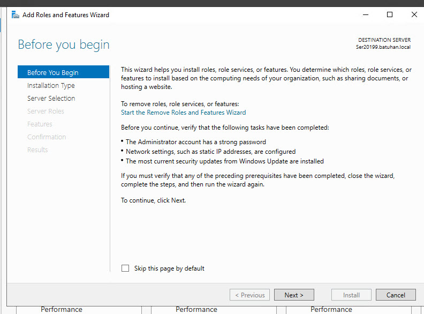Click the Next button
The height and width of the screenshot is (314, 424).
294,295
